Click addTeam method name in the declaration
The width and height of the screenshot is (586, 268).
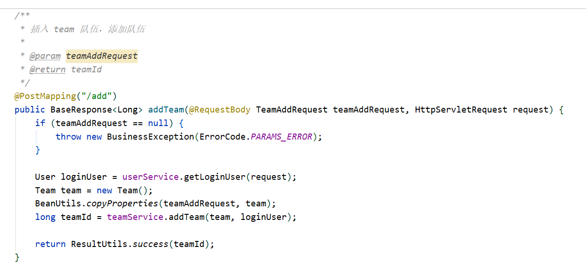[x=166, y=110]
